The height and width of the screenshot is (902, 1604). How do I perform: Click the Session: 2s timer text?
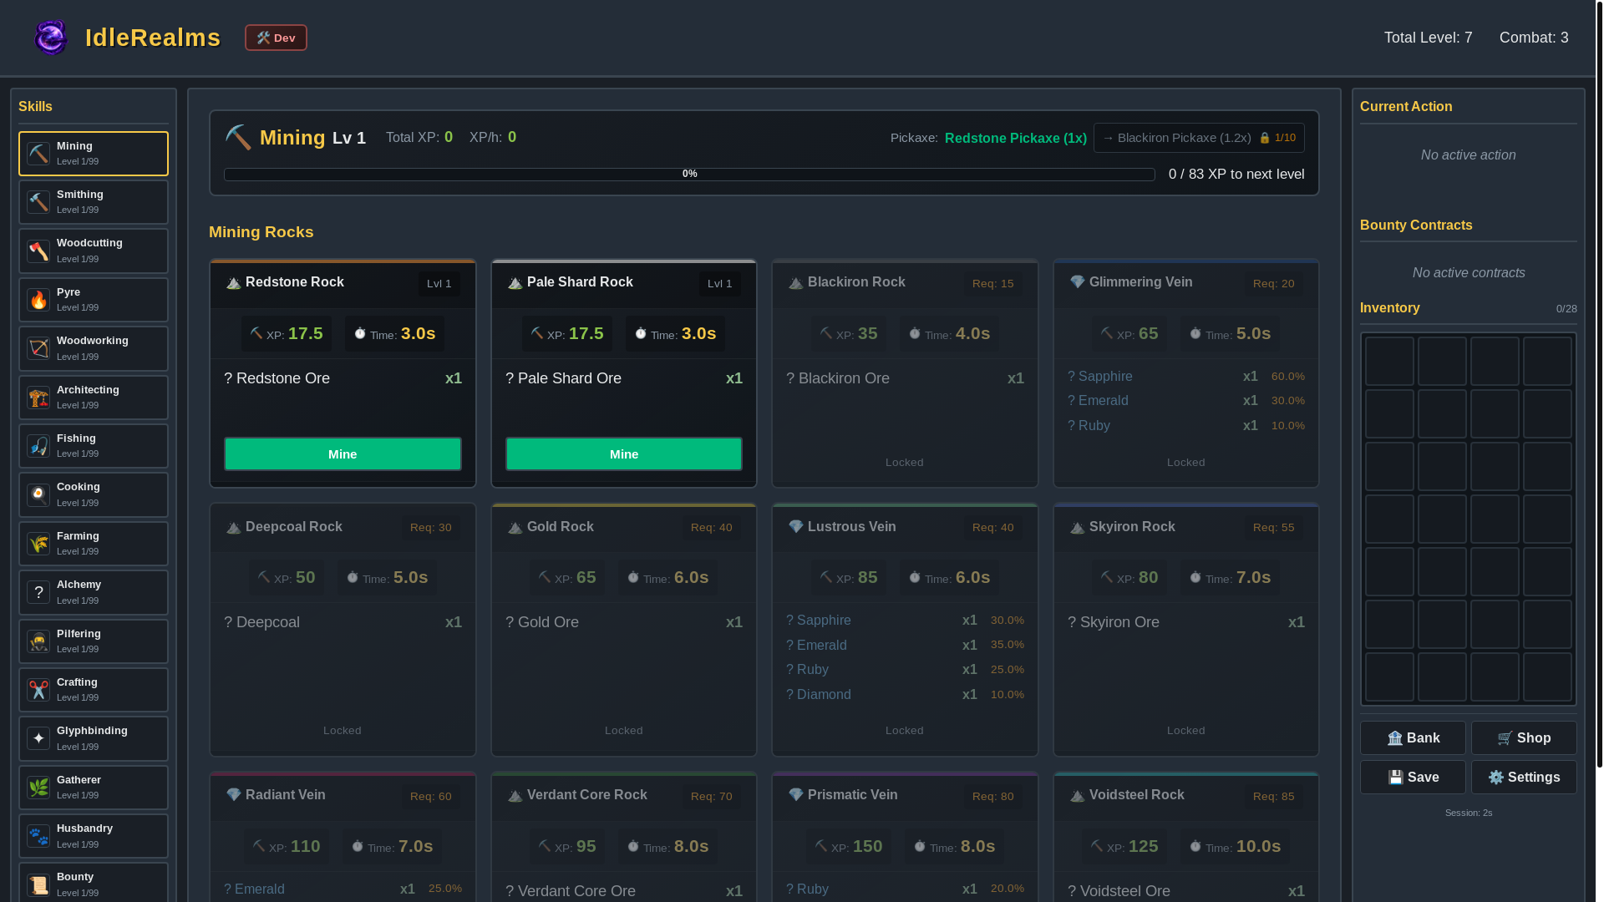1469,813
